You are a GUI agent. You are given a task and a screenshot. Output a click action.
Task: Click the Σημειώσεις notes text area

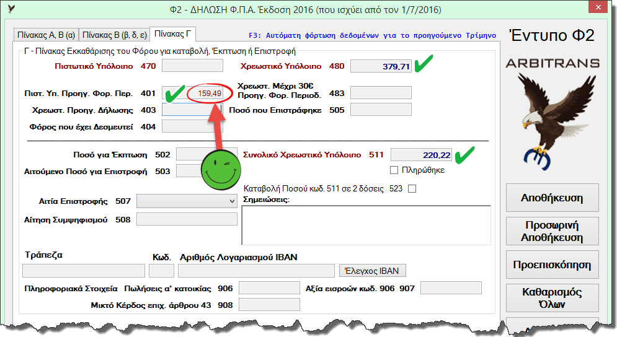click(366, 225)
